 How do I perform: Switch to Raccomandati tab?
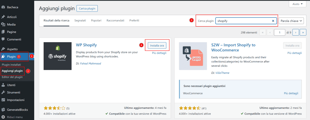coord(115,21)
